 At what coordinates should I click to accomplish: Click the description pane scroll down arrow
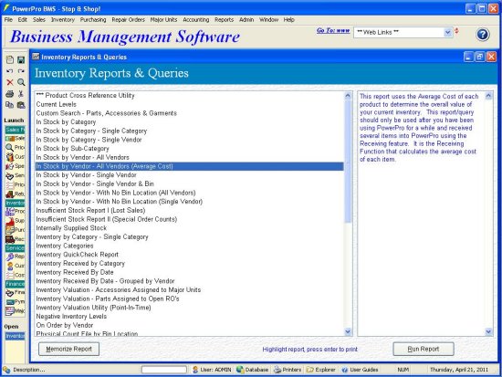[x=488, y=332]
